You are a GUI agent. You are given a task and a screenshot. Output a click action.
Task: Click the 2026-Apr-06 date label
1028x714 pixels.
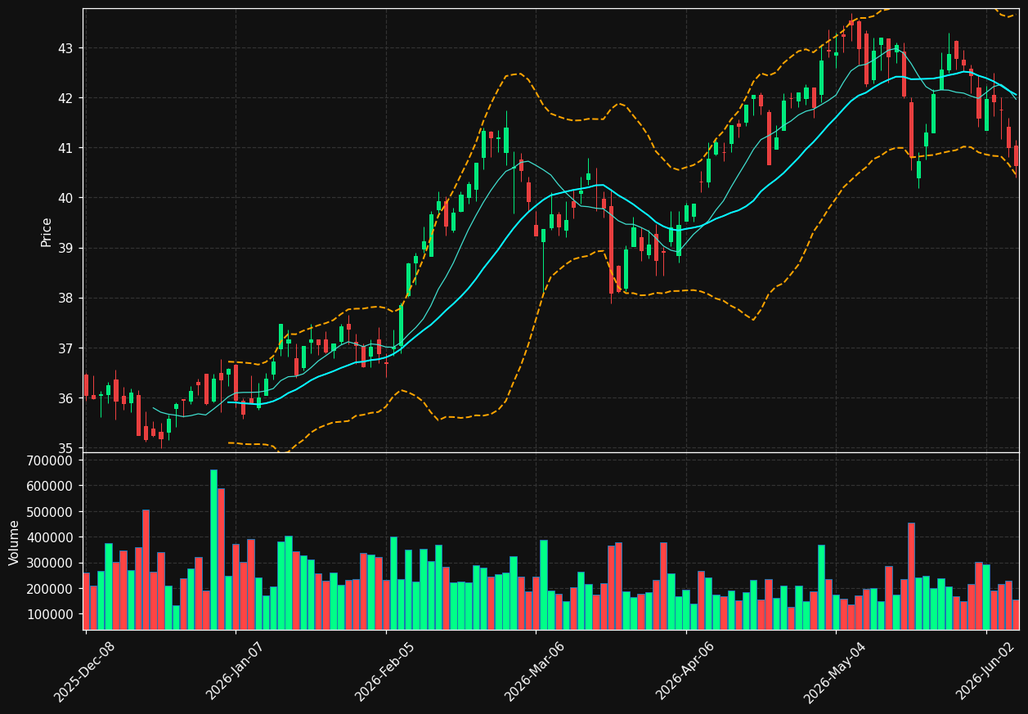685,671
